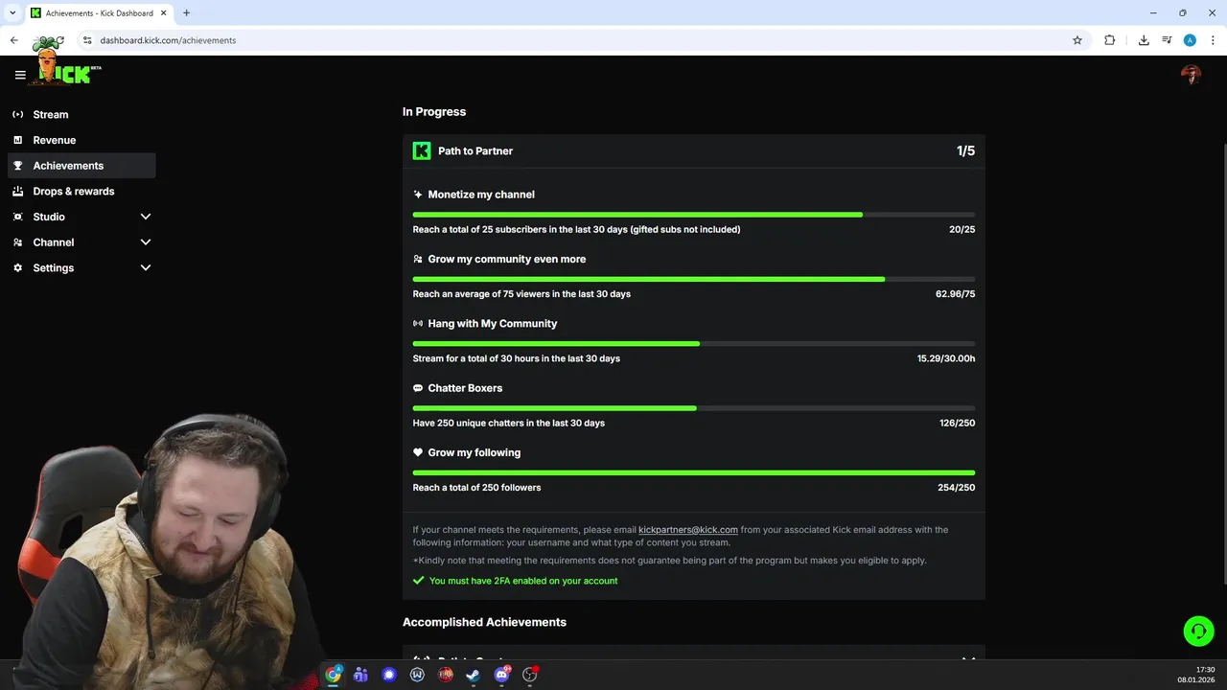Open Microsoft Teams from taskbar

(x=360, y=675)
